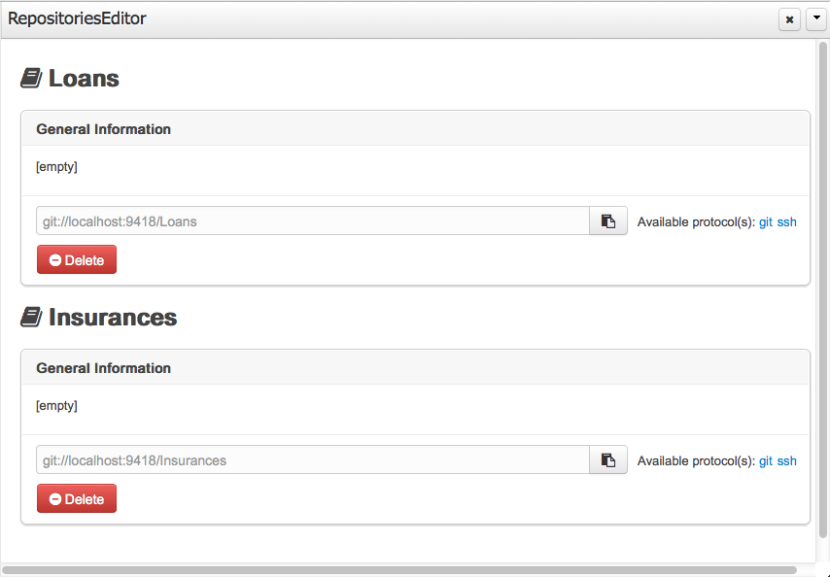Viewport: 830px width, 577px height.
Task: Click the book icon beside Loans heading
Action: (x=31, y=79)
